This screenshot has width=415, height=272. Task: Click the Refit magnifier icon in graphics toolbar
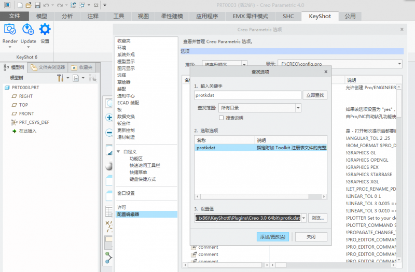109,103
